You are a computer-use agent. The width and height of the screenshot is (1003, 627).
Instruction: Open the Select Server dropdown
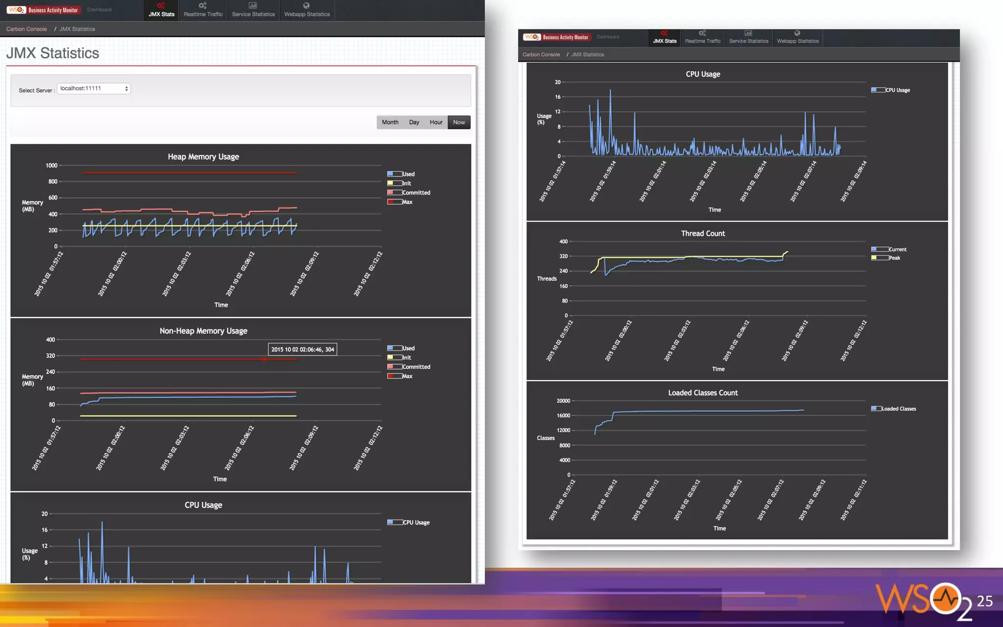(94, 89)
